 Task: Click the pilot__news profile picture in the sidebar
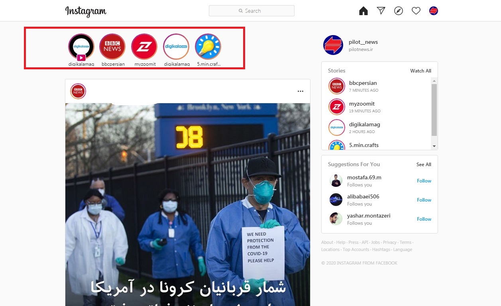pos(333,45)
